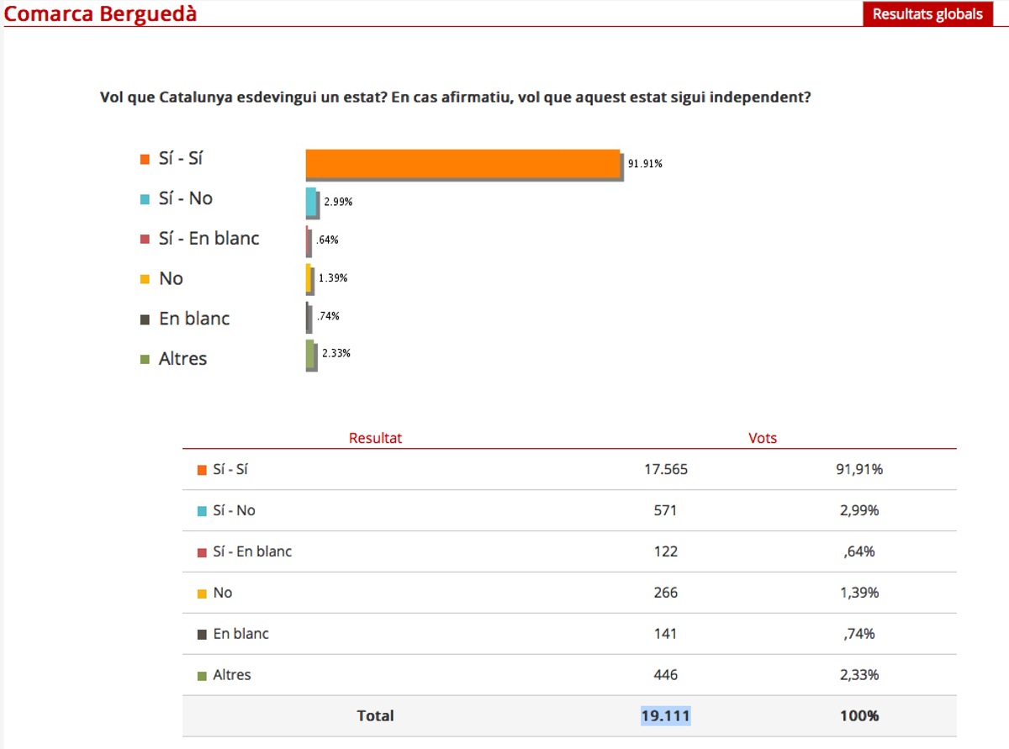Click the green Altres legend swatch
The width and height of the screenshot is (1009, 749).
pos(145,359)
